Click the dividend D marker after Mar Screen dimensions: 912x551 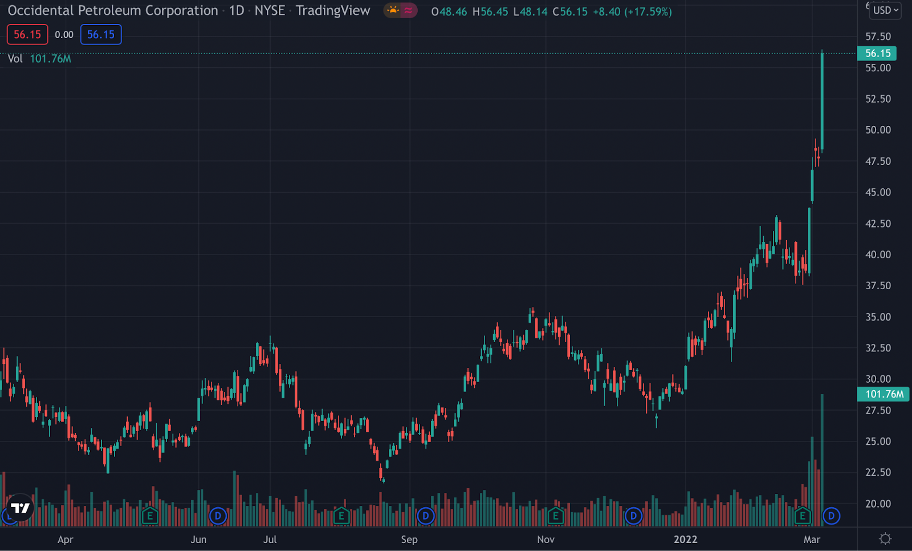pyautogui.click(x=831, y=516)
